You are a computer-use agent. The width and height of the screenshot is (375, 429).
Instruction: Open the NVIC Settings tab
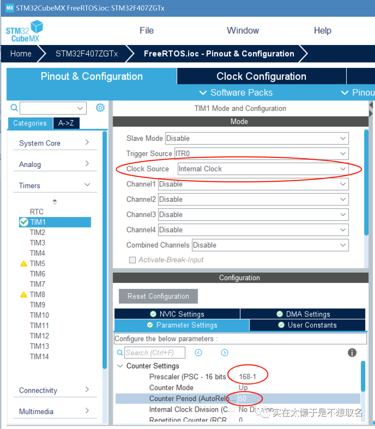(177, 314)
